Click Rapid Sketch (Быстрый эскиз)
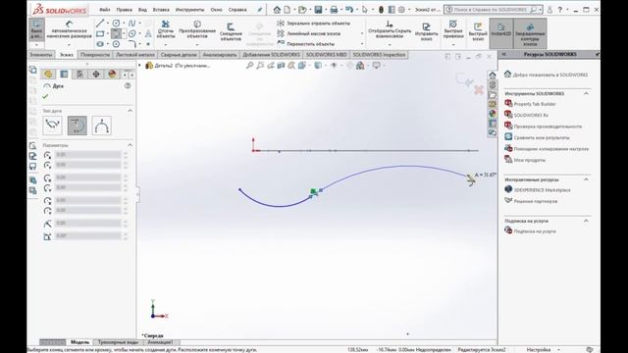 [478, 32]
